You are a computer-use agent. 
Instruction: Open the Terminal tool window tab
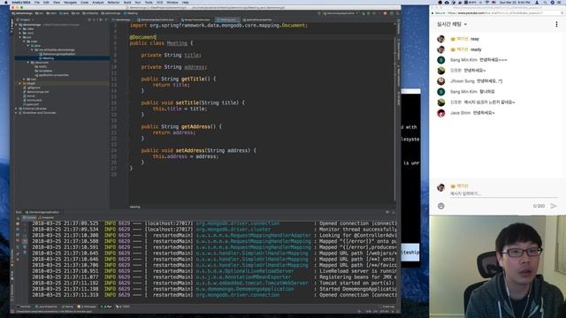point(25,307)
